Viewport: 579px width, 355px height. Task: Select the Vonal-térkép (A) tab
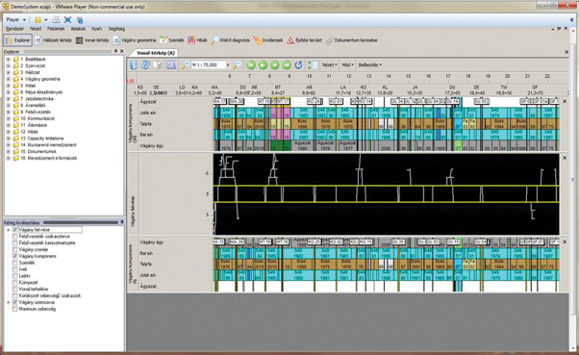(x=156, y=53)
